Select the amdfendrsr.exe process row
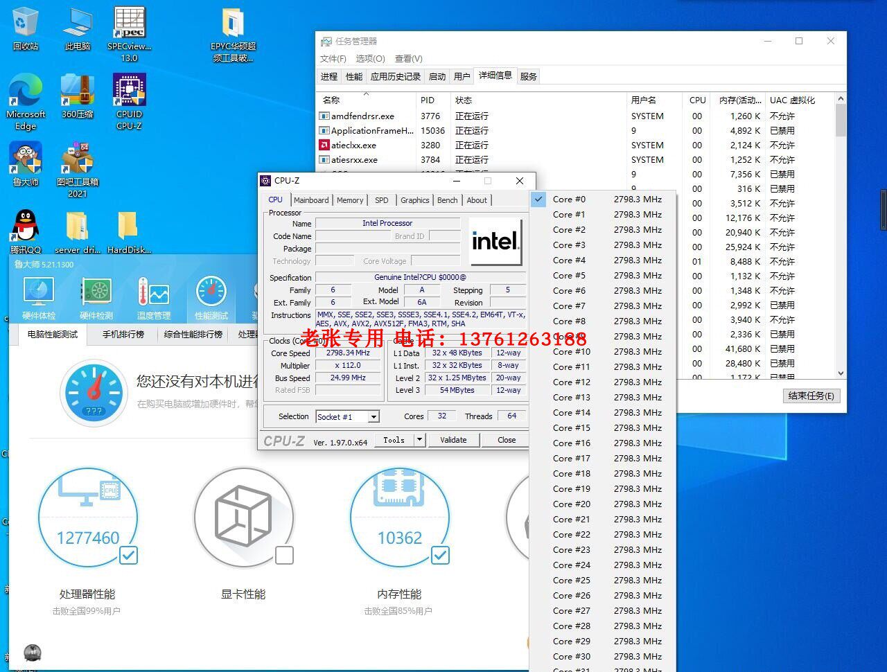887x672 pixels. pyautogui.click(x=576, y=116)
